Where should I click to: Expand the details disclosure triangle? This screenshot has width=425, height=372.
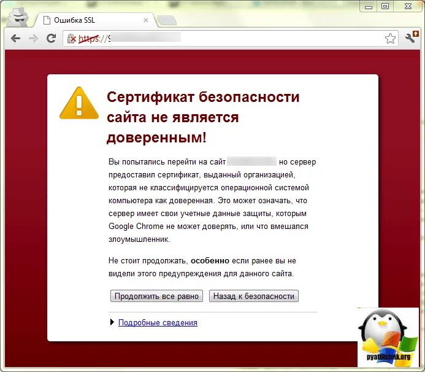pos(112,322)
